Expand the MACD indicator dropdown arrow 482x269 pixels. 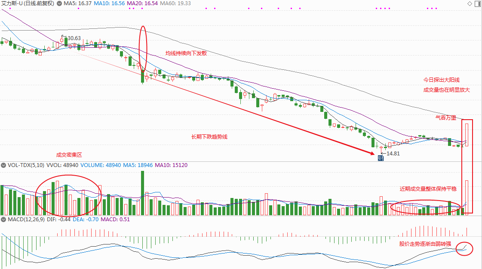coord(3,220)
